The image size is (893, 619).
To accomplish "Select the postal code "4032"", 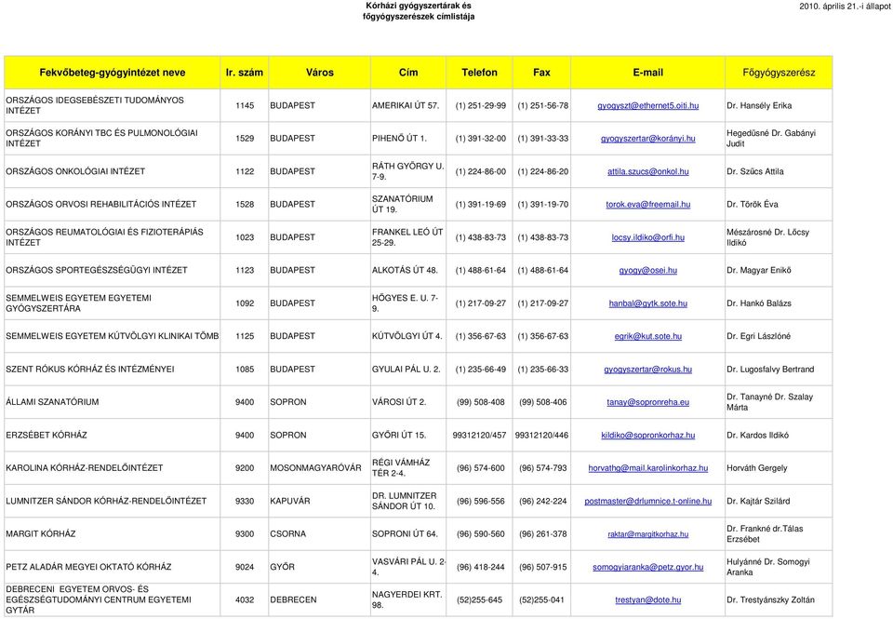I will (x=245, y=599).
